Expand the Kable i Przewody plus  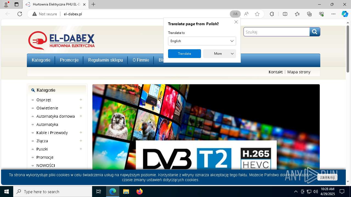tap(81, 132)
